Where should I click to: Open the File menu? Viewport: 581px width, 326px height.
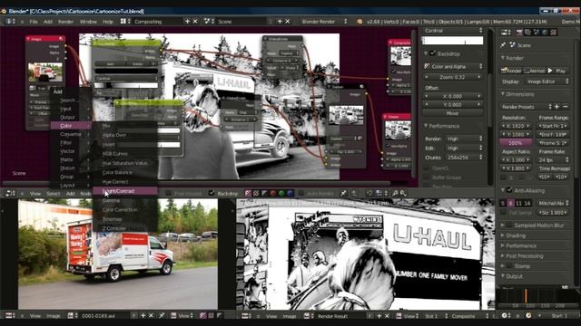pyautogui.click(x=34, y=22)
